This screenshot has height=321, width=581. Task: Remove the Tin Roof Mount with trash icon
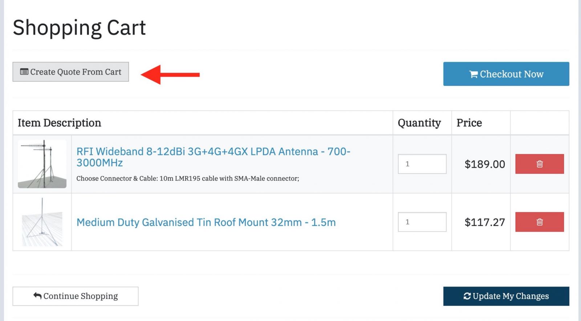(x=539, y=222)
